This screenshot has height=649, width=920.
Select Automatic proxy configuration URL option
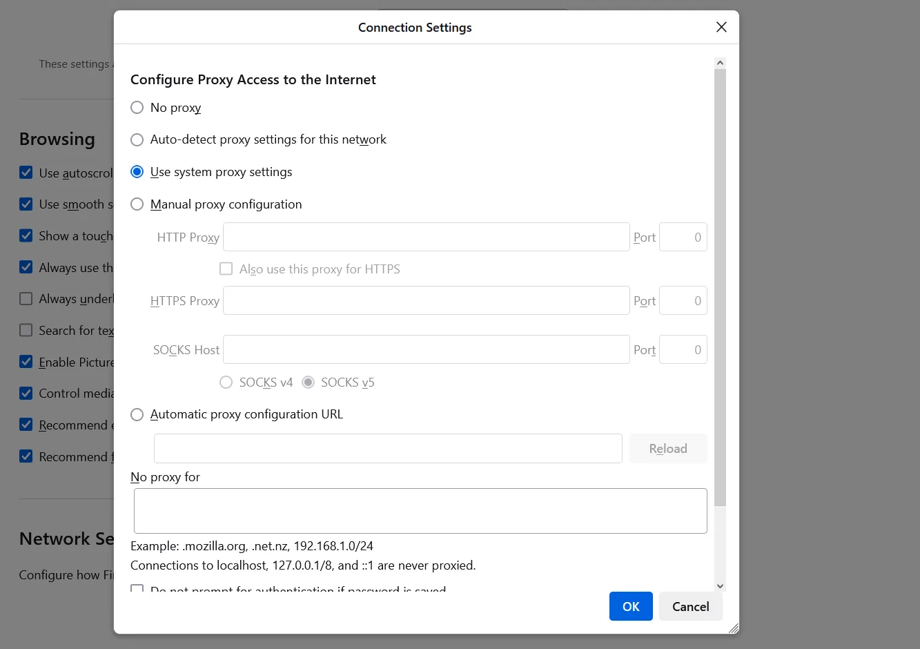137,414
